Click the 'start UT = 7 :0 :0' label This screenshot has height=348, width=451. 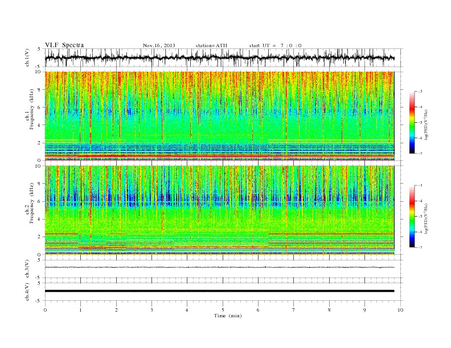[x=275, y=45]
